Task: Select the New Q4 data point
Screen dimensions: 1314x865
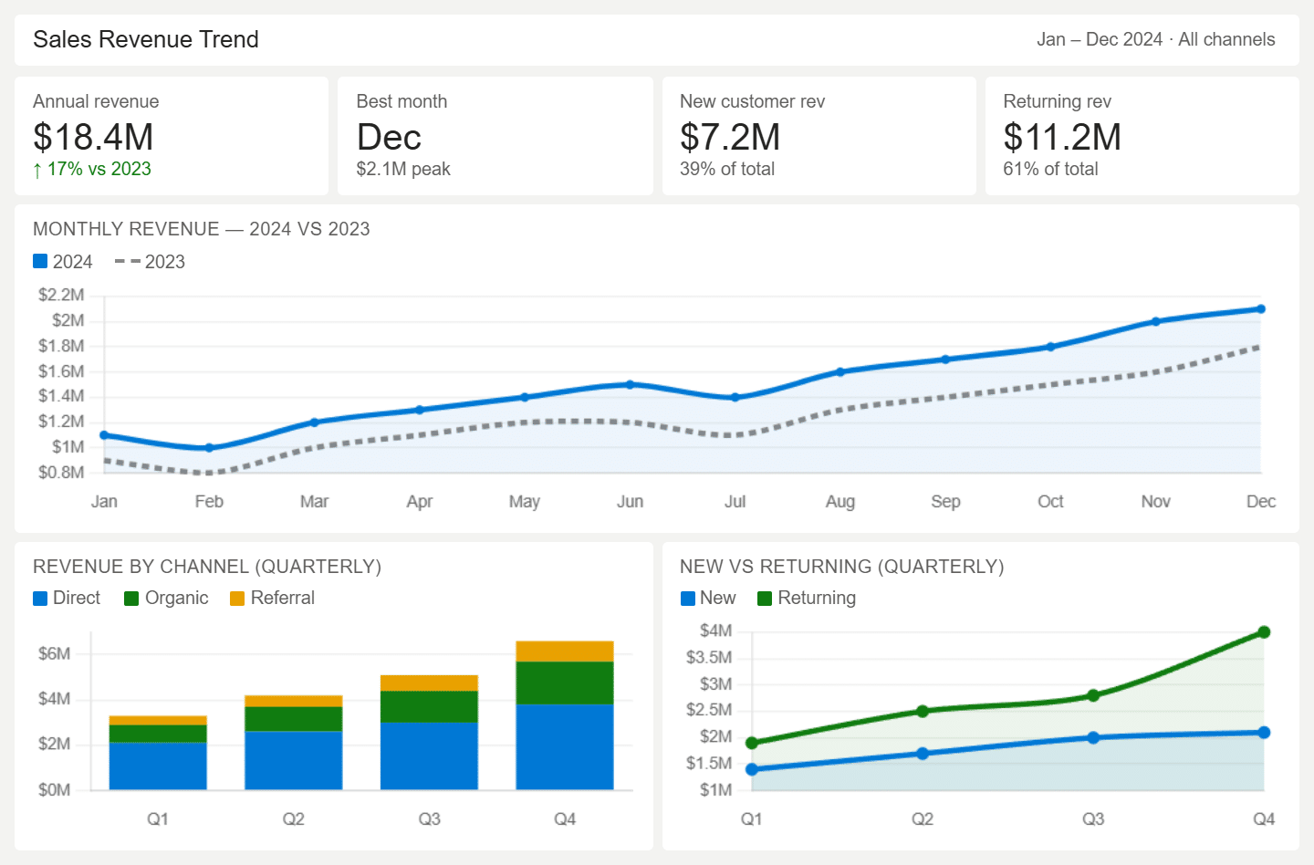Action: point(1264,733)
